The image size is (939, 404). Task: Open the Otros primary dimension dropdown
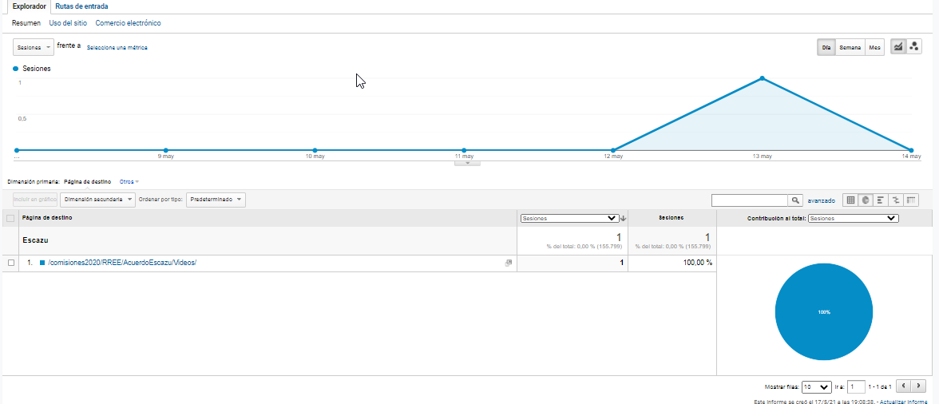[x=129, y=181]
